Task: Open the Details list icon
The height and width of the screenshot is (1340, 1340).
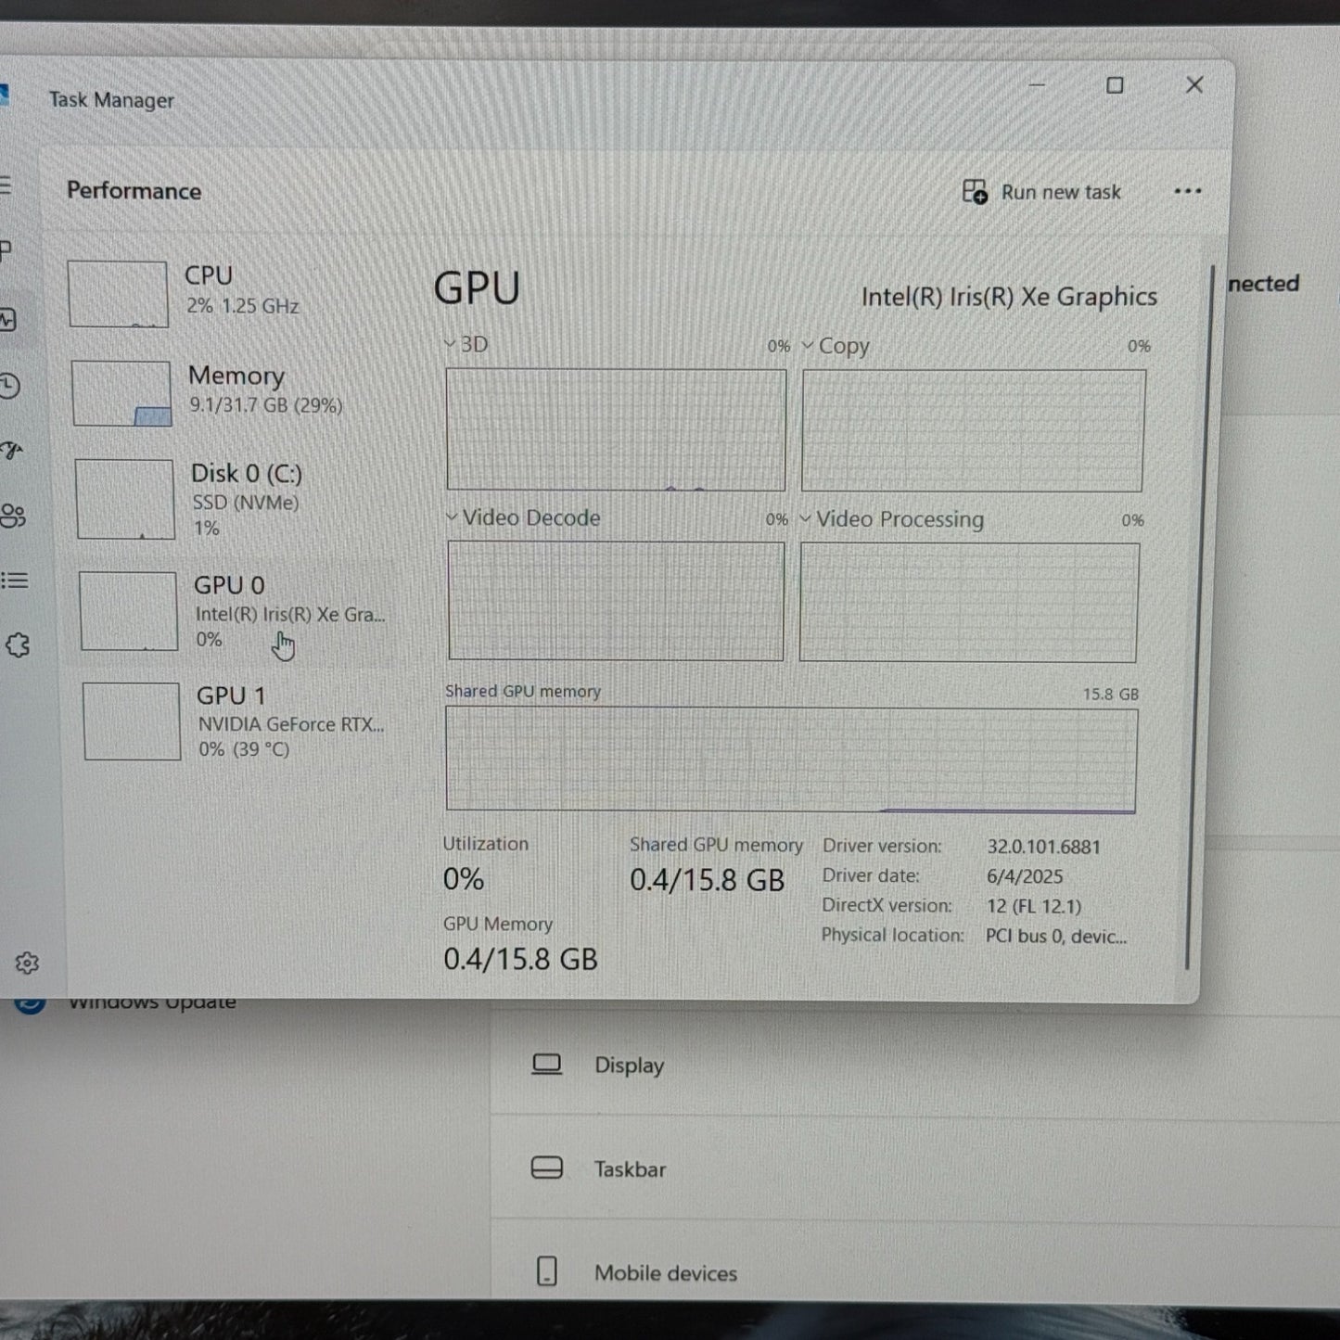Action: tap(14, 581)
